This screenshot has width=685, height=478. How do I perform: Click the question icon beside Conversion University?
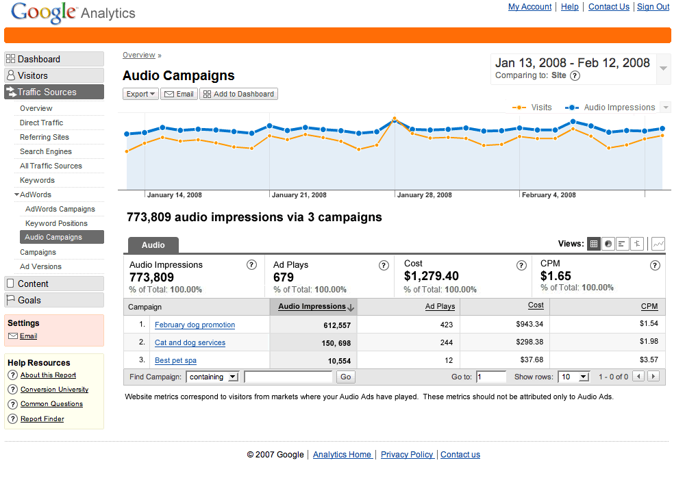tap(12, 389)
